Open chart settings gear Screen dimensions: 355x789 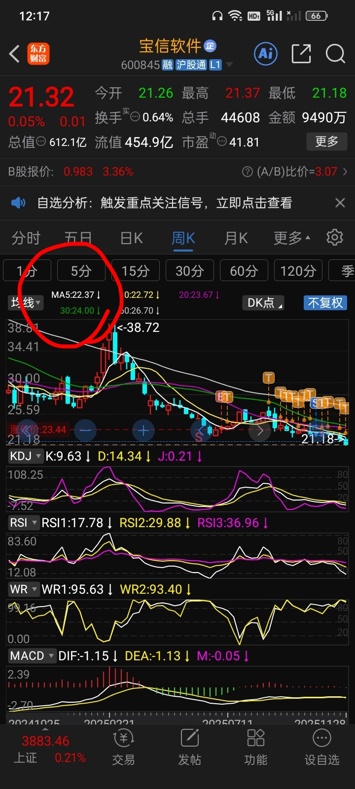(335, 237)
